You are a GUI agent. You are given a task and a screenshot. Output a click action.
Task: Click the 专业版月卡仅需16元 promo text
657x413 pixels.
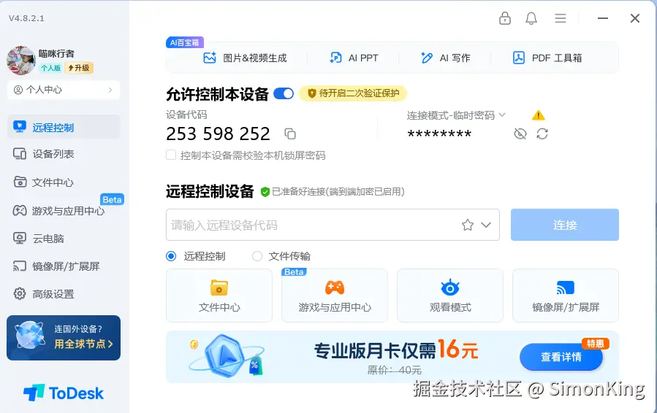[x=396, y=350]
